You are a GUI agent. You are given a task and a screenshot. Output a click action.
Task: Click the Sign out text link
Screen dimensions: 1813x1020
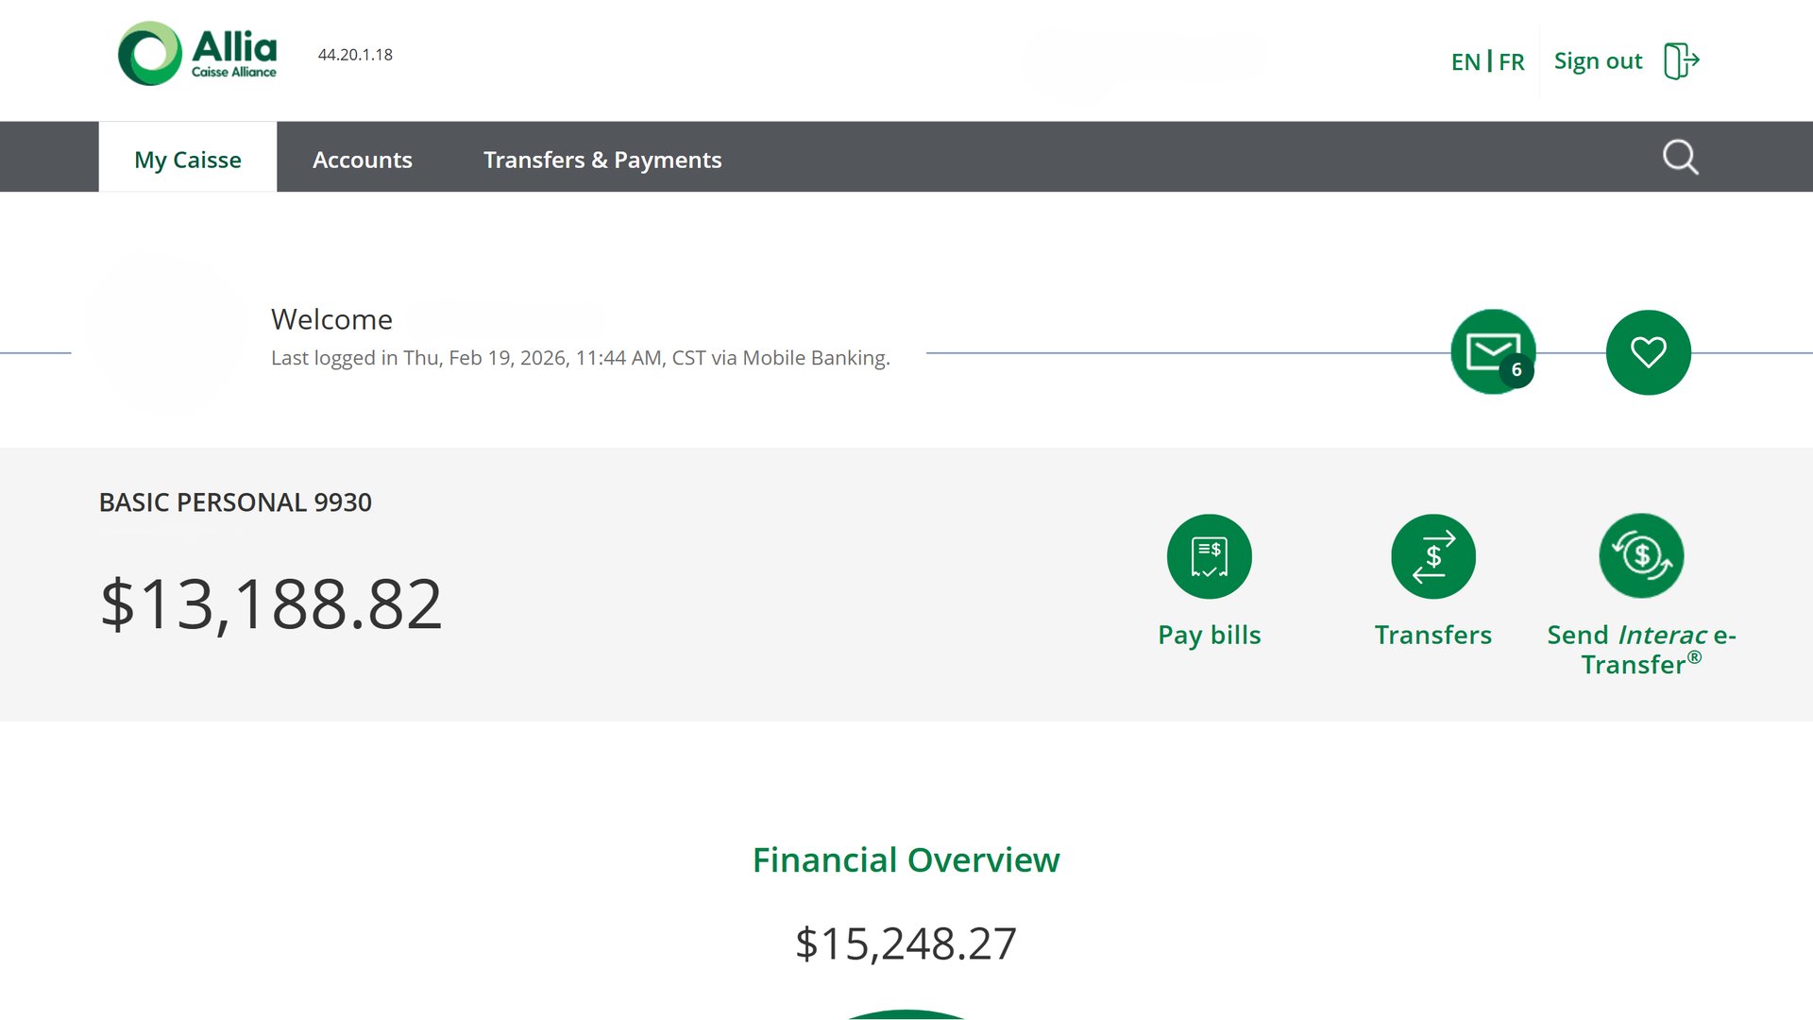tap(1598, 61)
